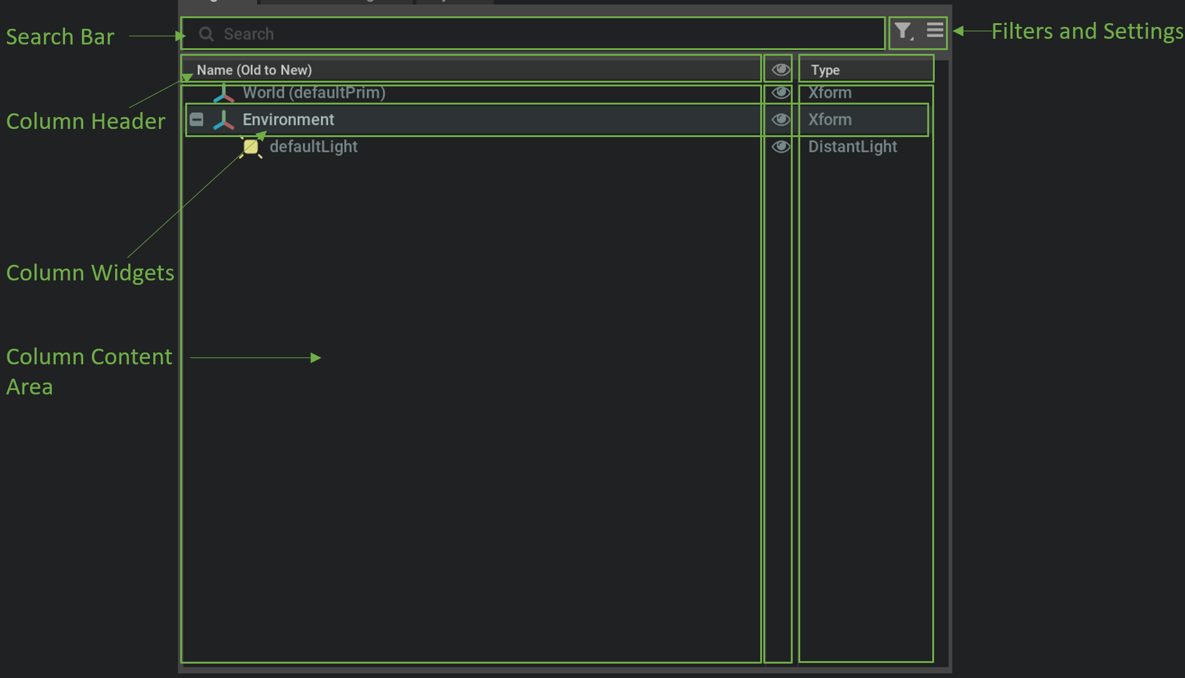Toggle visibility of defaultLight
The width and height of the screenshot is (1185, 678).
click(x=780, y=146)
